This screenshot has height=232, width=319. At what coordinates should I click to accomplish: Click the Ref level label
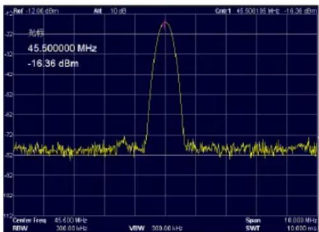(18, 11)
